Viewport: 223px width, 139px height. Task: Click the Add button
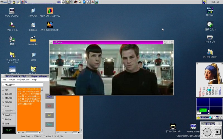[49, 96]
